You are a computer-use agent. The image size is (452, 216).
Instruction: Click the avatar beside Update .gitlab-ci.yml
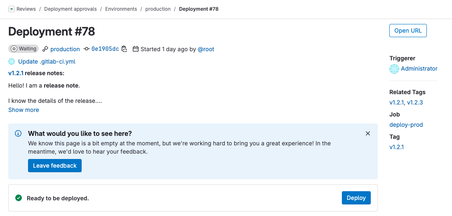12,62
